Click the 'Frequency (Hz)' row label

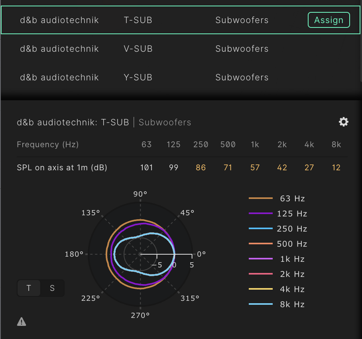coord(48,144)
